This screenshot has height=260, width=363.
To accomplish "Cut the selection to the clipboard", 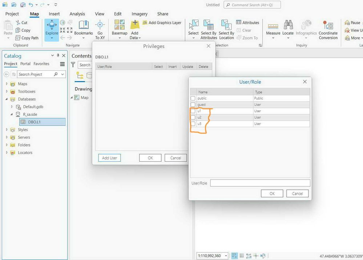I will [x=21, y=23].
